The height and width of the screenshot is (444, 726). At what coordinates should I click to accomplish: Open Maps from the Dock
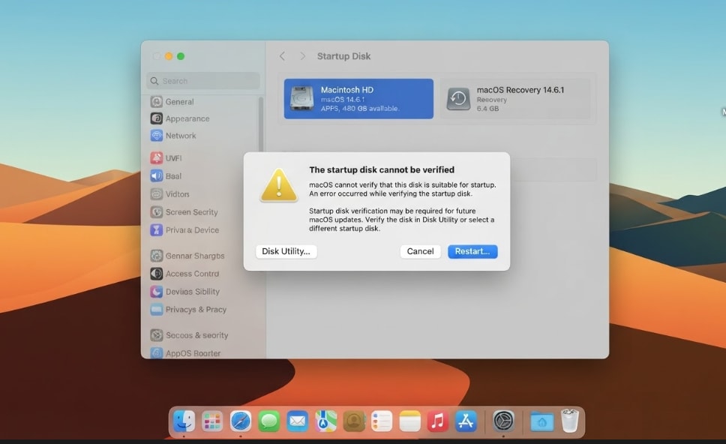click(325, 421)
